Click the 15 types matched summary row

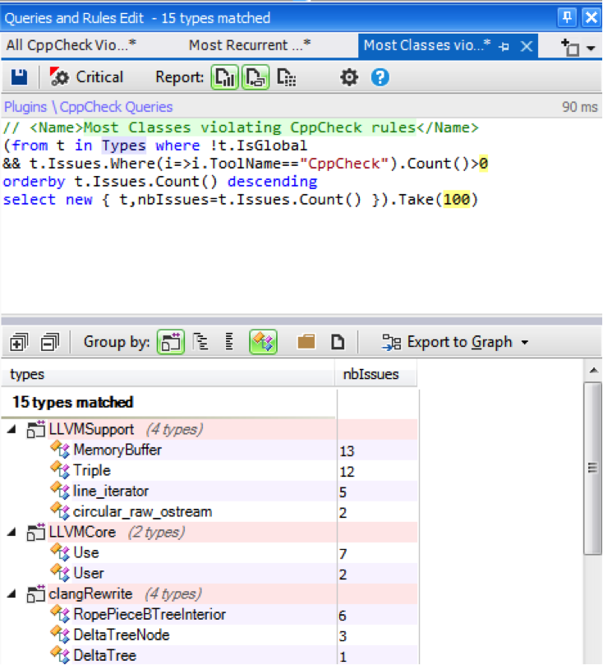(x=168, y=402)
